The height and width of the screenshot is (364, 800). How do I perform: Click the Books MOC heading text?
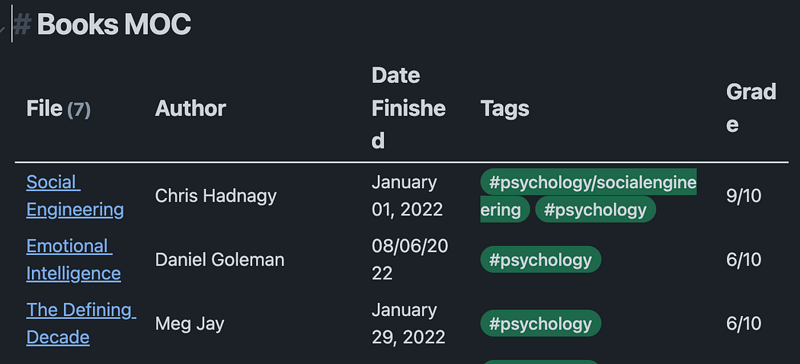tap(114, 25)
